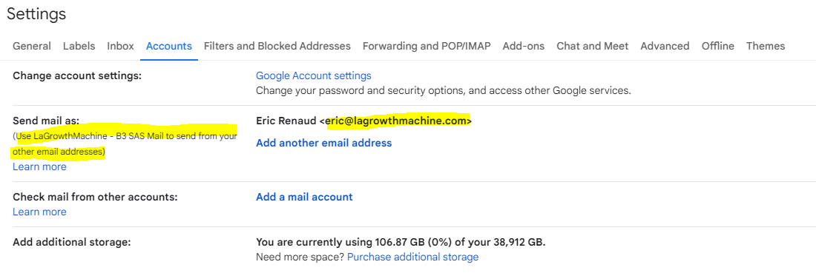Switch to the Labels tab

pyautogui.click(x=79, y=46)
